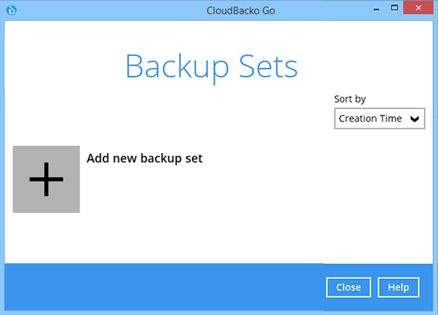Click the "Add new backup set" label

point(145,158)
